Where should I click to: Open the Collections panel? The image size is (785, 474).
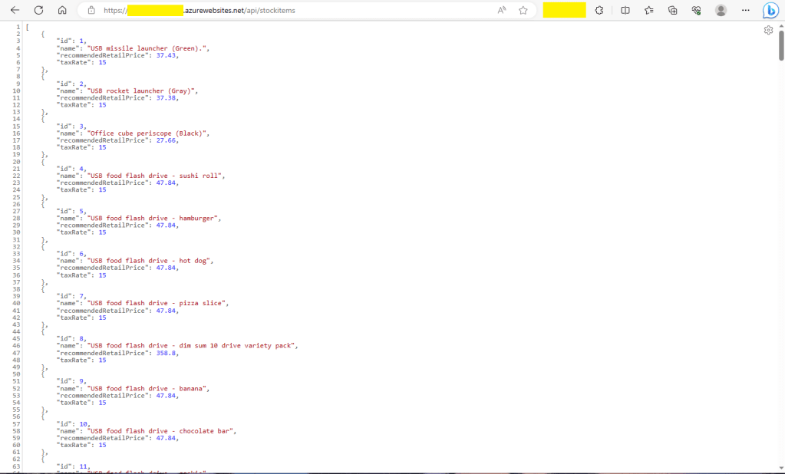[x=673, y=11]
